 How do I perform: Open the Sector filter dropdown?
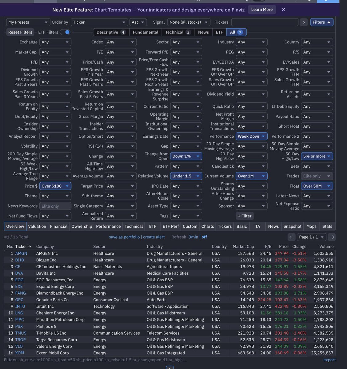pyautogui.click(x=186, y=42)
